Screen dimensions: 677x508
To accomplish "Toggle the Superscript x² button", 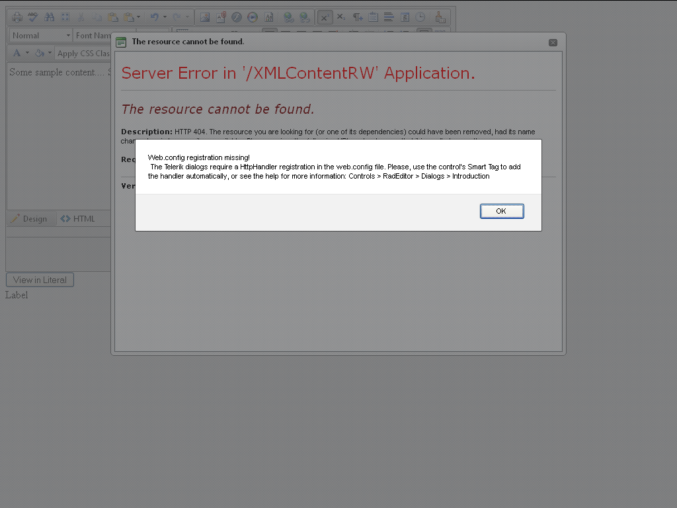I will pyautogui.click(x=325, y=17).
